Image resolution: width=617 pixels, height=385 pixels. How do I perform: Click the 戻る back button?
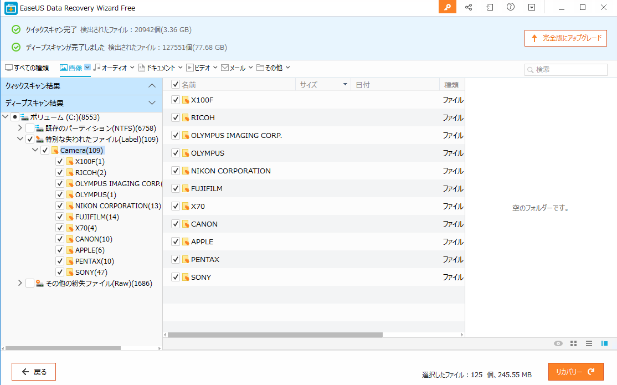pos(34,372)
